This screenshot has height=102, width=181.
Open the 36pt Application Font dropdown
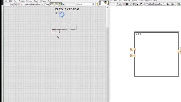click(x=34, y=5)
